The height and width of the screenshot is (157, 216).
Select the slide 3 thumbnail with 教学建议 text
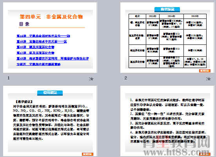[x=50, y=121]
